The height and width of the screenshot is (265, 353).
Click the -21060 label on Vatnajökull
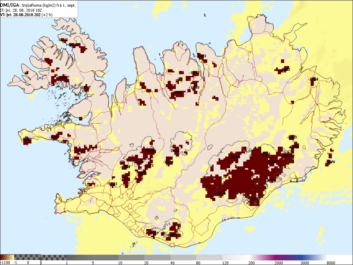point(265,154)
